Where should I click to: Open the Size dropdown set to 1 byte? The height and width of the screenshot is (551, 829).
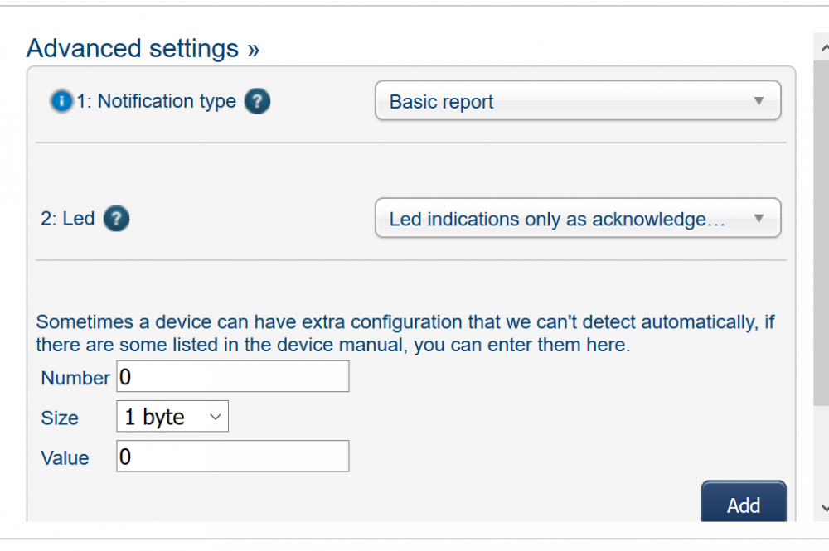pos(172,418)
